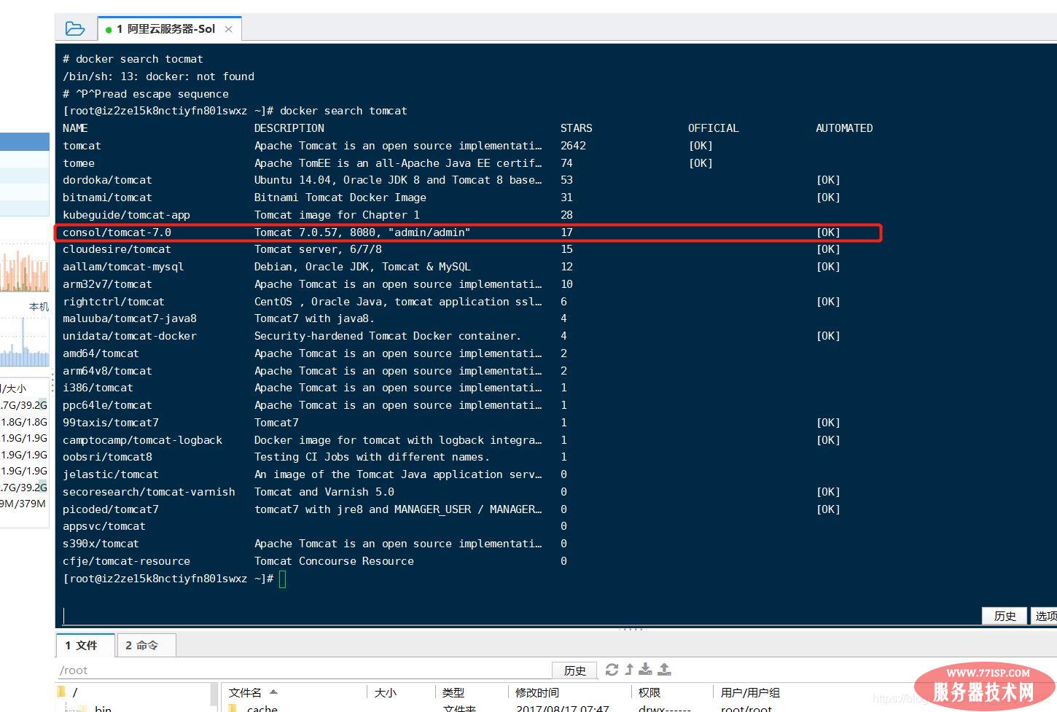Click the 'docker search tomcat' command text
The width and height of the screenshot is (1057, 712).
[343, 111]
